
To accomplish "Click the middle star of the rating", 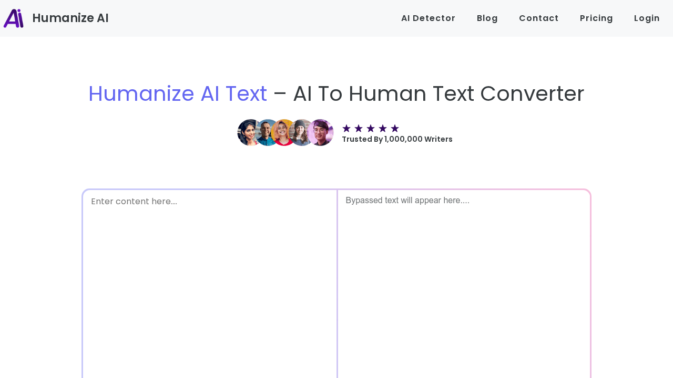I will (371, 127).
